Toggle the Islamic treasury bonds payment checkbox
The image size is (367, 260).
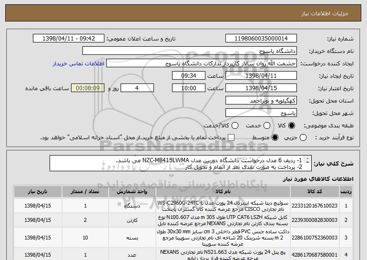click(231, 137)
